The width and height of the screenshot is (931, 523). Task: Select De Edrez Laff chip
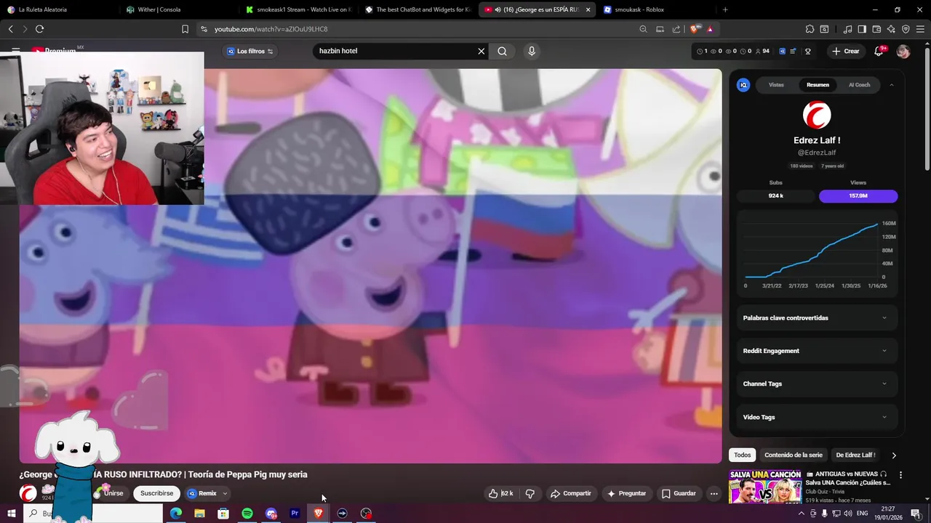[x=855, y=455]
